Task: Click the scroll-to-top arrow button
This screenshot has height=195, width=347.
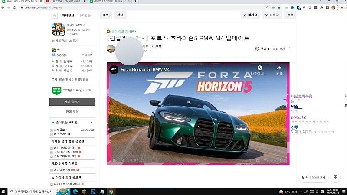Action: (x=335, y=177)
